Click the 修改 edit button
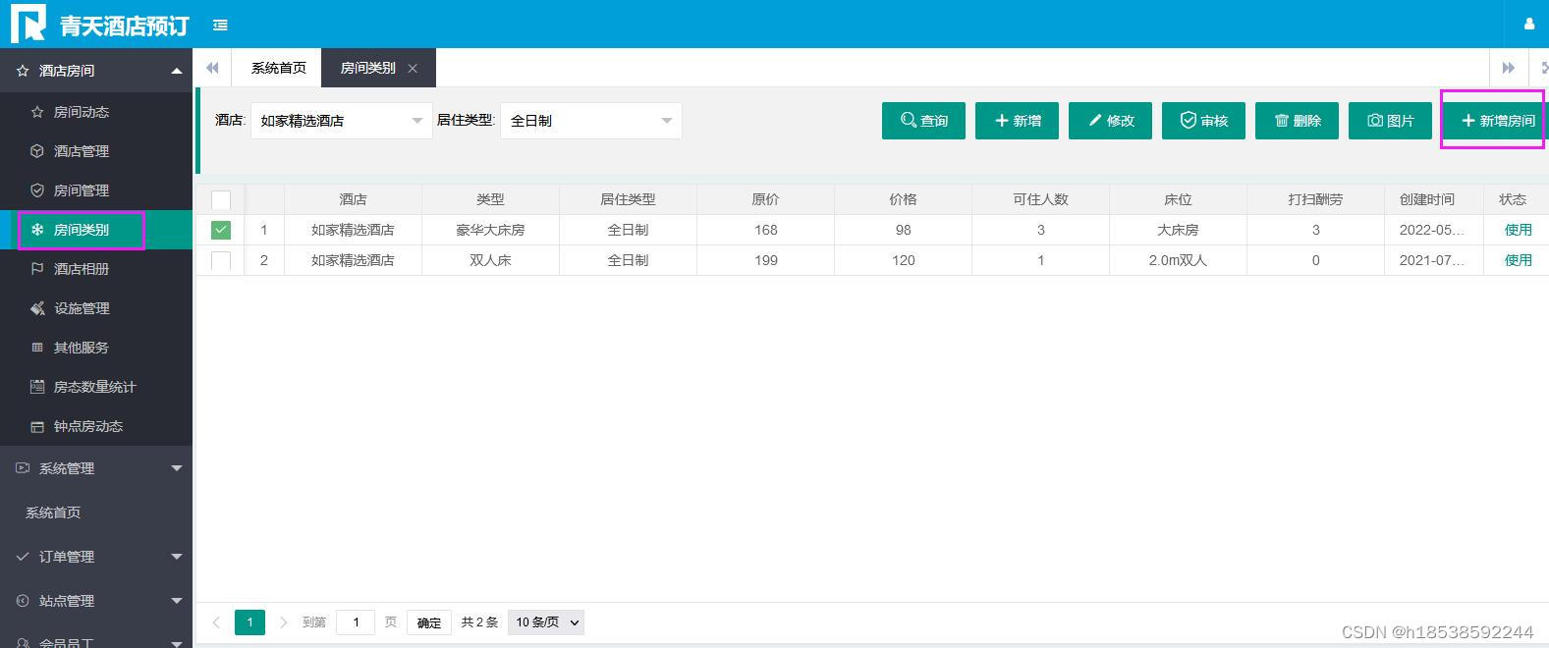The image size is (1549, 648). (x=1110, y=121)
